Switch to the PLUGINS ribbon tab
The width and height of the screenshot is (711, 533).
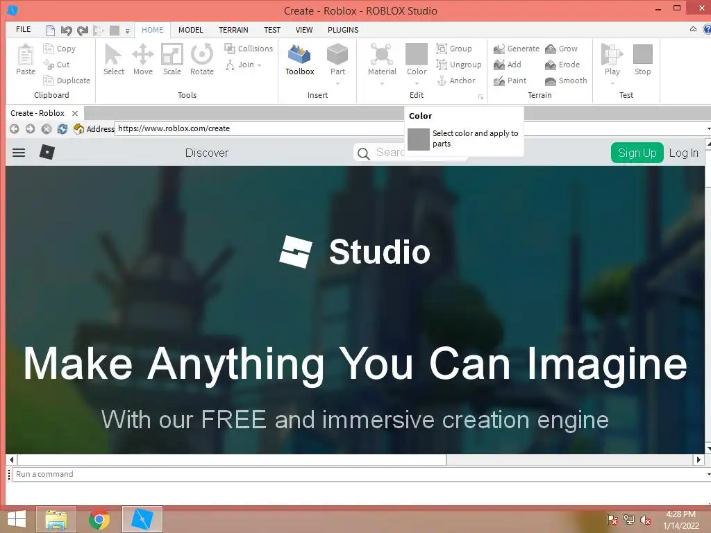(x=343, y=30)
